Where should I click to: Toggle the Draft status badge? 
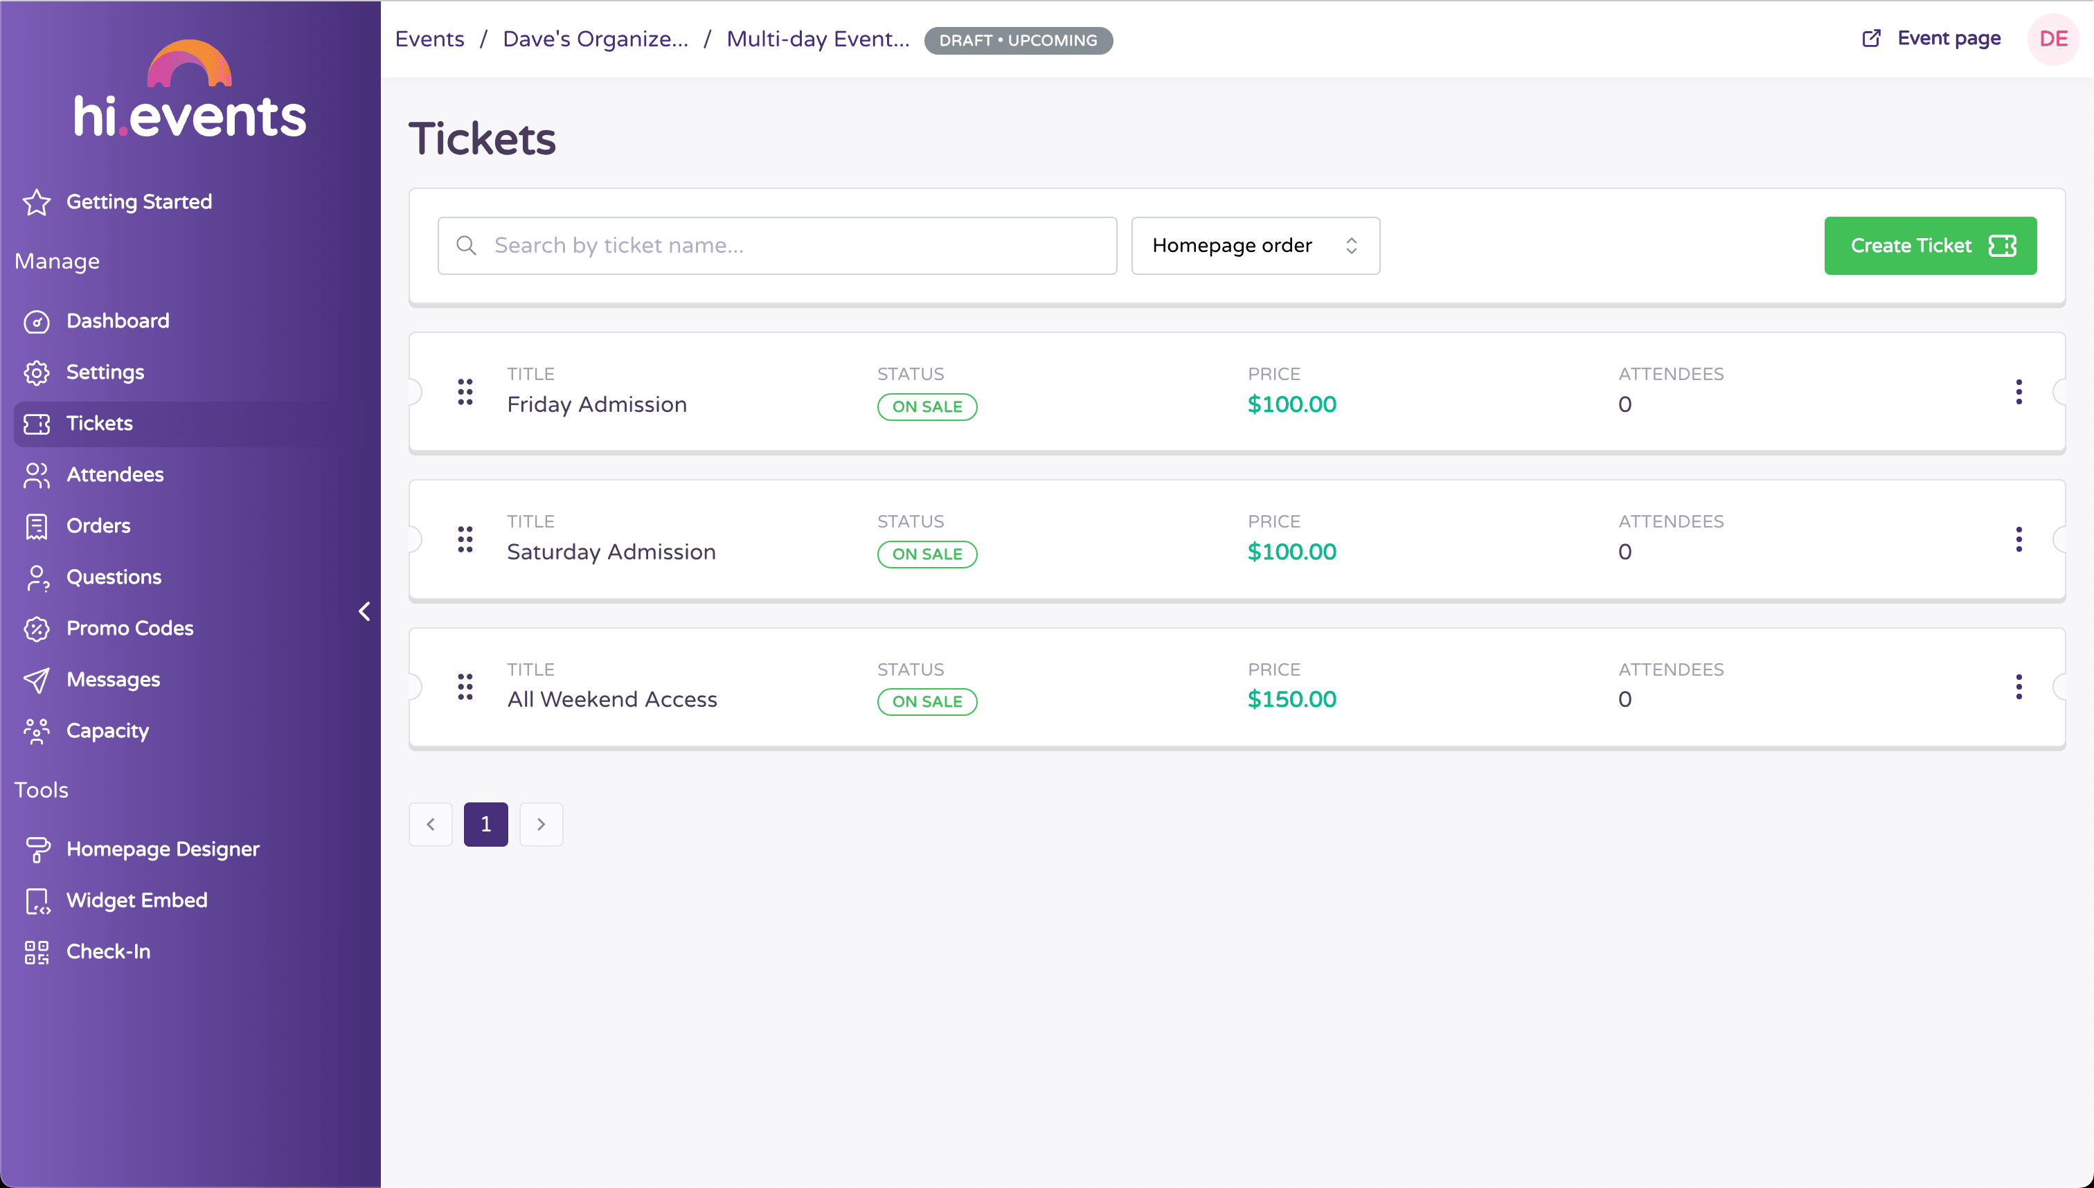[x=1017, y=39]
